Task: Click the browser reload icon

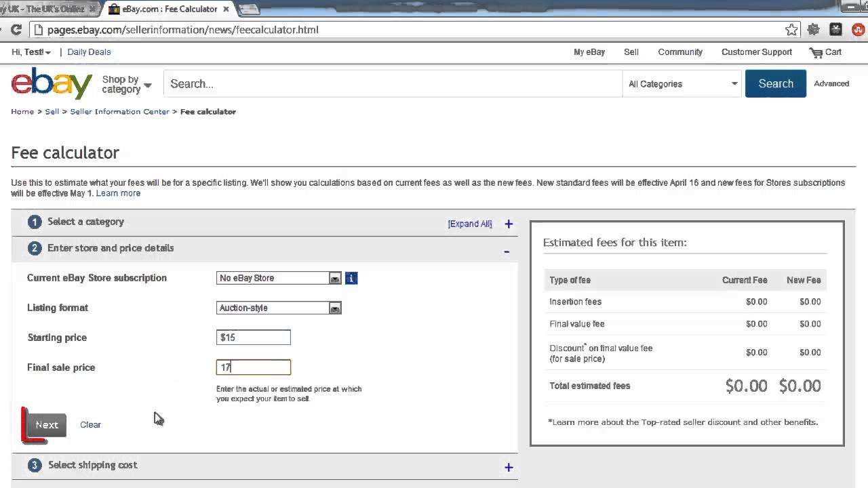Action: click(16, 30)
